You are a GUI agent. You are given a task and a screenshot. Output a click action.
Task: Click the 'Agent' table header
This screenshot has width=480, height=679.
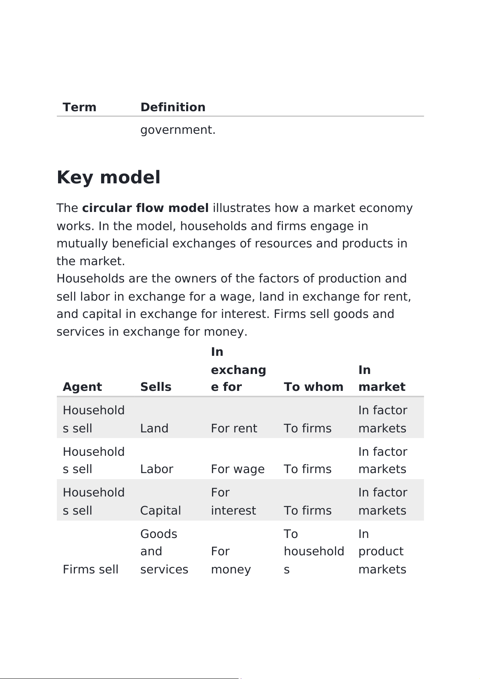[82, 387]
